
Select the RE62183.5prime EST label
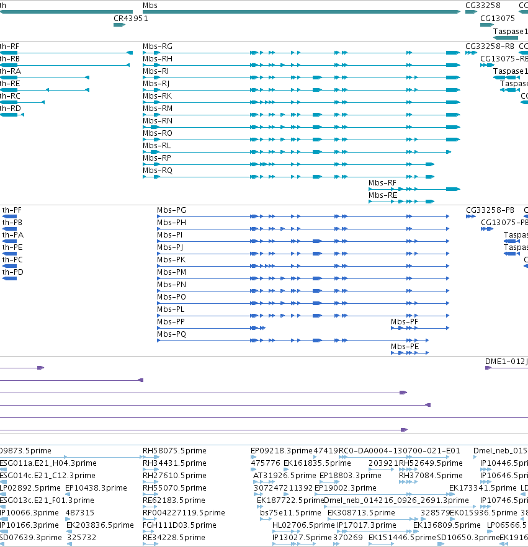(174, 500)
